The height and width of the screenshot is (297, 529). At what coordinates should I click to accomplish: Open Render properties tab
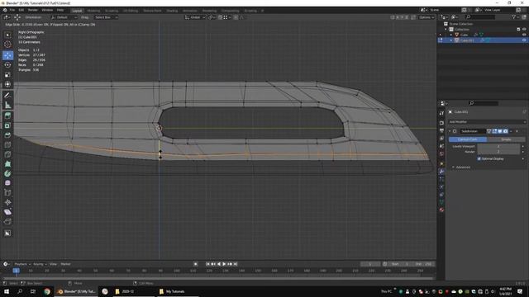click(x=441, y=123)
